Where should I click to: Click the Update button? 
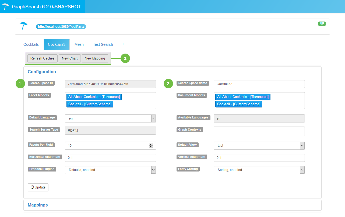pos(38,187)
